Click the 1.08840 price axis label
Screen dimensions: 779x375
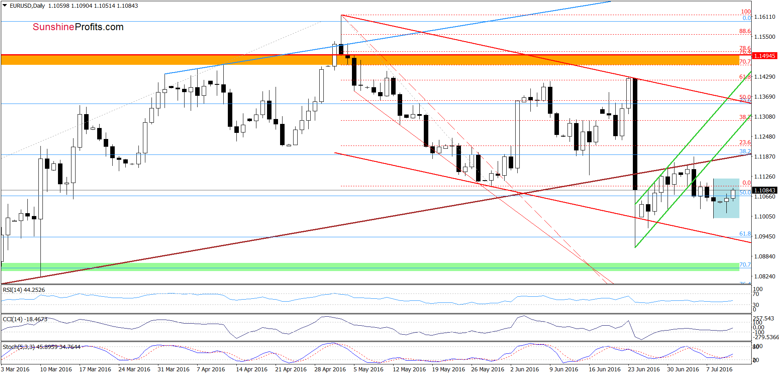(x=765, y=256)
